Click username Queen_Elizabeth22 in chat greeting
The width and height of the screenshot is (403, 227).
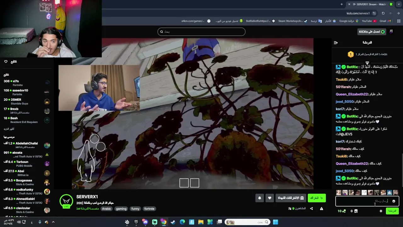coord(352,94)
